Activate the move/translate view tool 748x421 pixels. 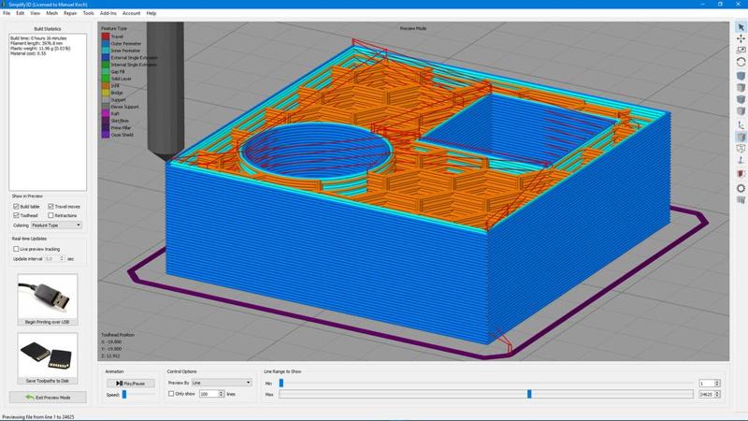point(741,38)
